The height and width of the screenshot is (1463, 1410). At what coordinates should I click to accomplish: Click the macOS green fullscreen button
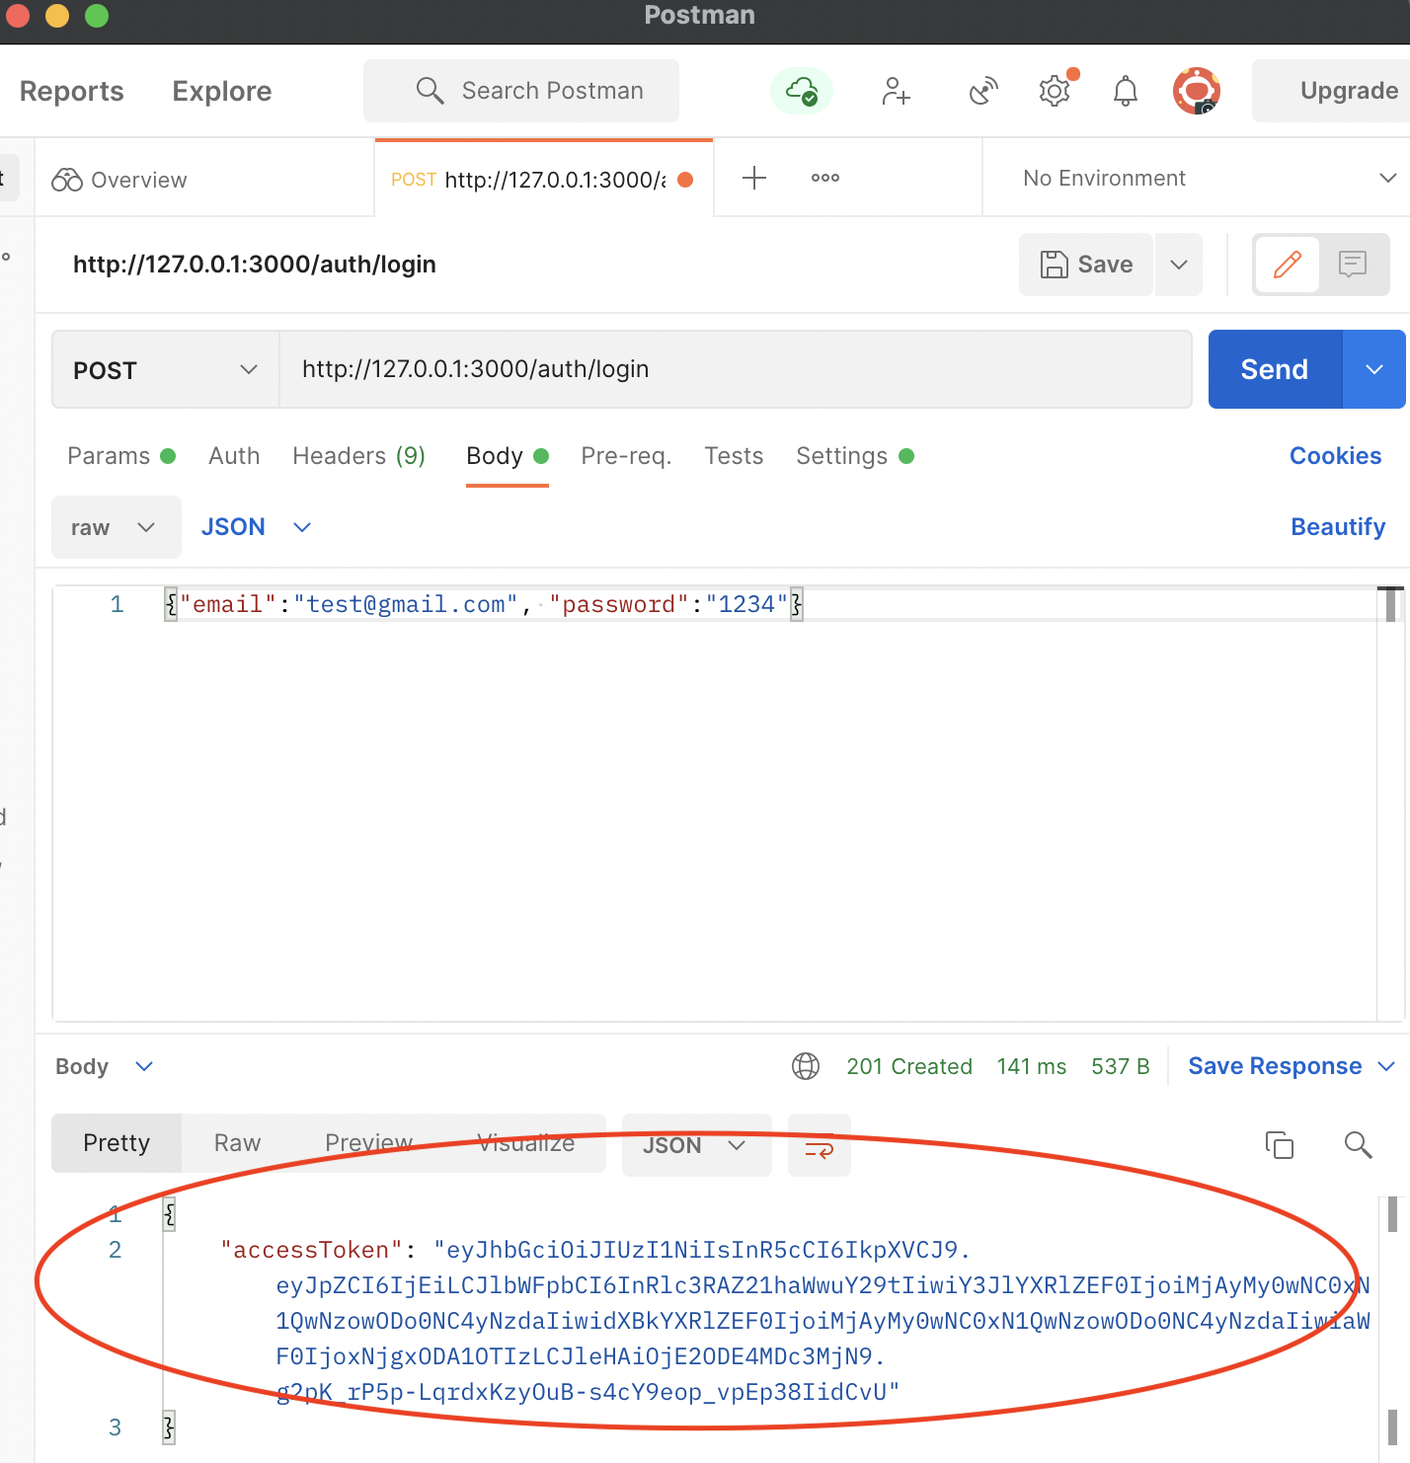click(97, 15)
